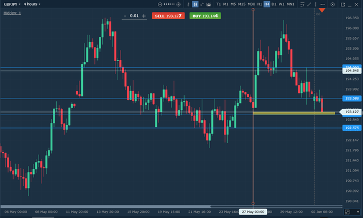This screenshot has width=363, height=218.
Task: Switch to line chart type
Action: 202,5
